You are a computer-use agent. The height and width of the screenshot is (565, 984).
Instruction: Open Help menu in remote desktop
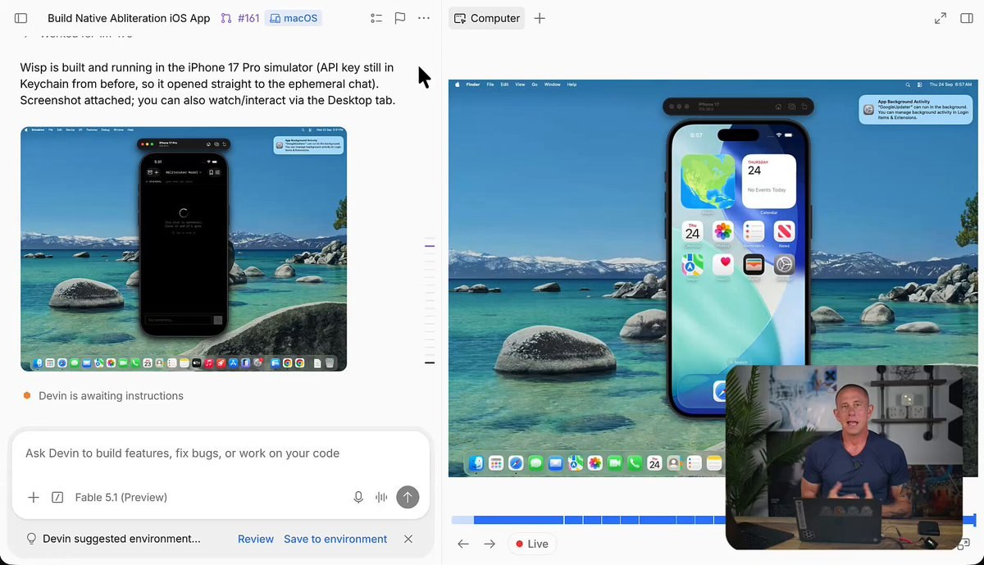pos(572,84)
